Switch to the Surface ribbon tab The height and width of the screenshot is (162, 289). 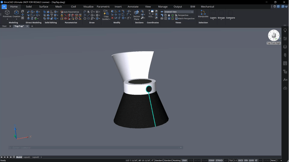tap(43, 6)
